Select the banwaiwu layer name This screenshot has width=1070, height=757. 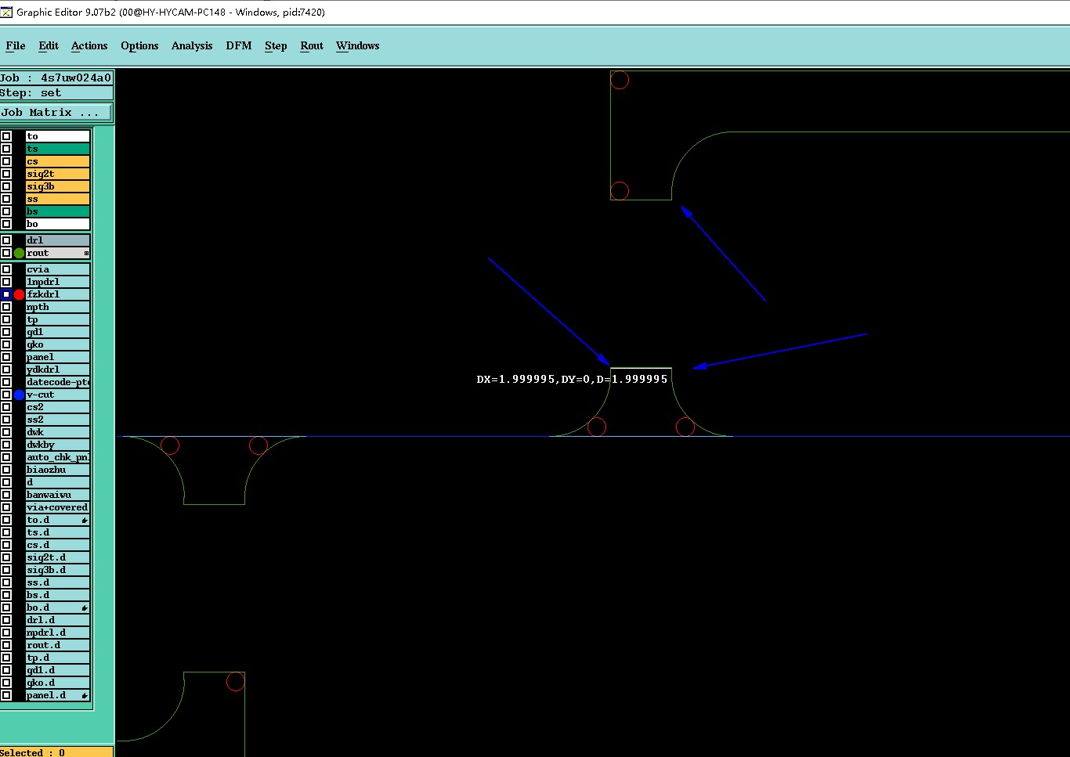[x=58, y=495]
